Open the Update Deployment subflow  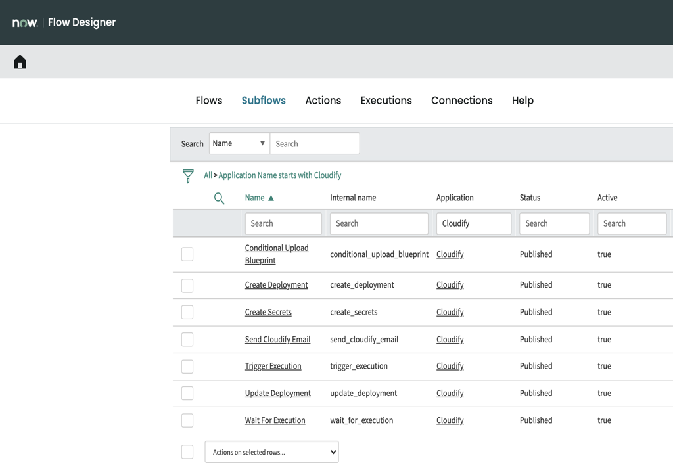pyautogui.click(x=278, y=393)
